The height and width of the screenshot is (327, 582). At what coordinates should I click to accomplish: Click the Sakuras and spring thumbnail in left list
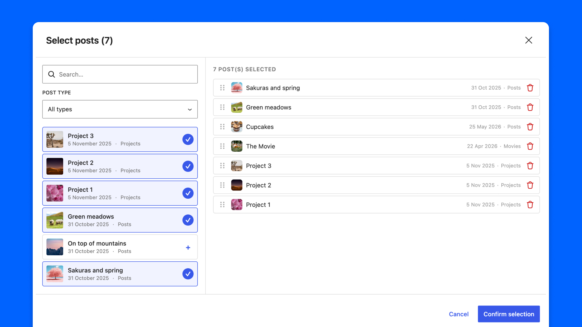[55, 274]
